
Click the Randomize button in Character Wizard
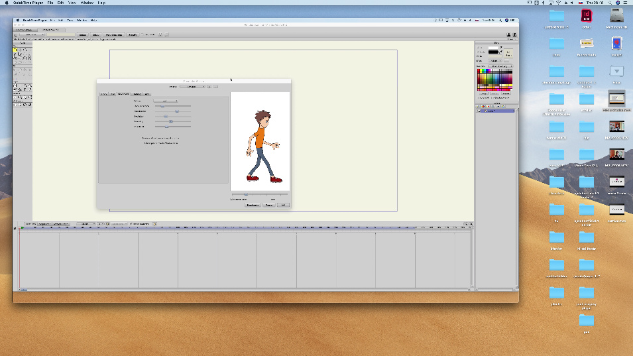253,205
